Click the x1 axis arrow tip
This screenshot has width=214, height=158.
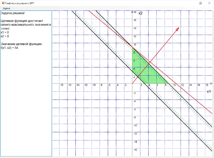[x=211, y=83]
